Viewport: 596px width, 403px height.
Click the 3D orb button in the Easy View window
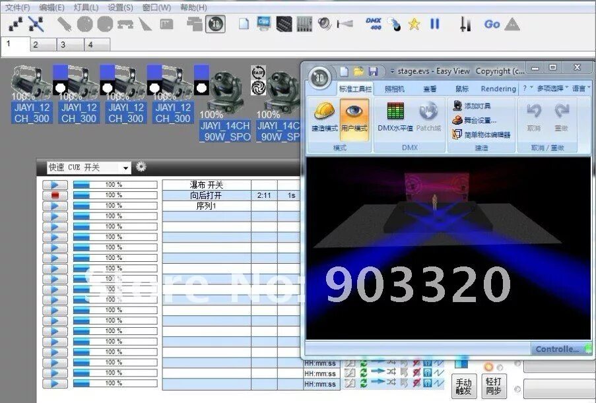click(x=319, y=78)
